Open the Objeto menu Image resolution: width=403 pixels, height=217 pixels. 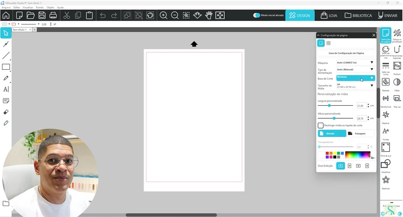pyautogui.click(x=50, y=7)
